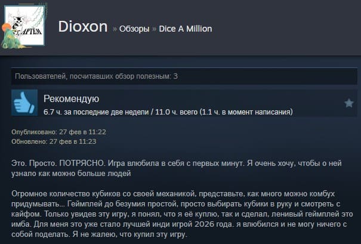This screenshot has width=361, height=244.
Task: Click the word ПОТРЯСНО in the review
Action: pos(82,163)
